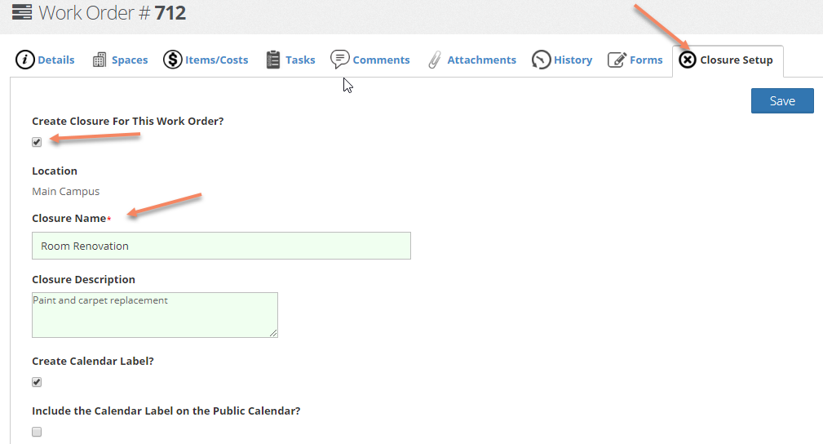Screen dimensions: 823x444
Task: Click the Closure Description text area
Action: pyautogui.click(x=155, y=315)
